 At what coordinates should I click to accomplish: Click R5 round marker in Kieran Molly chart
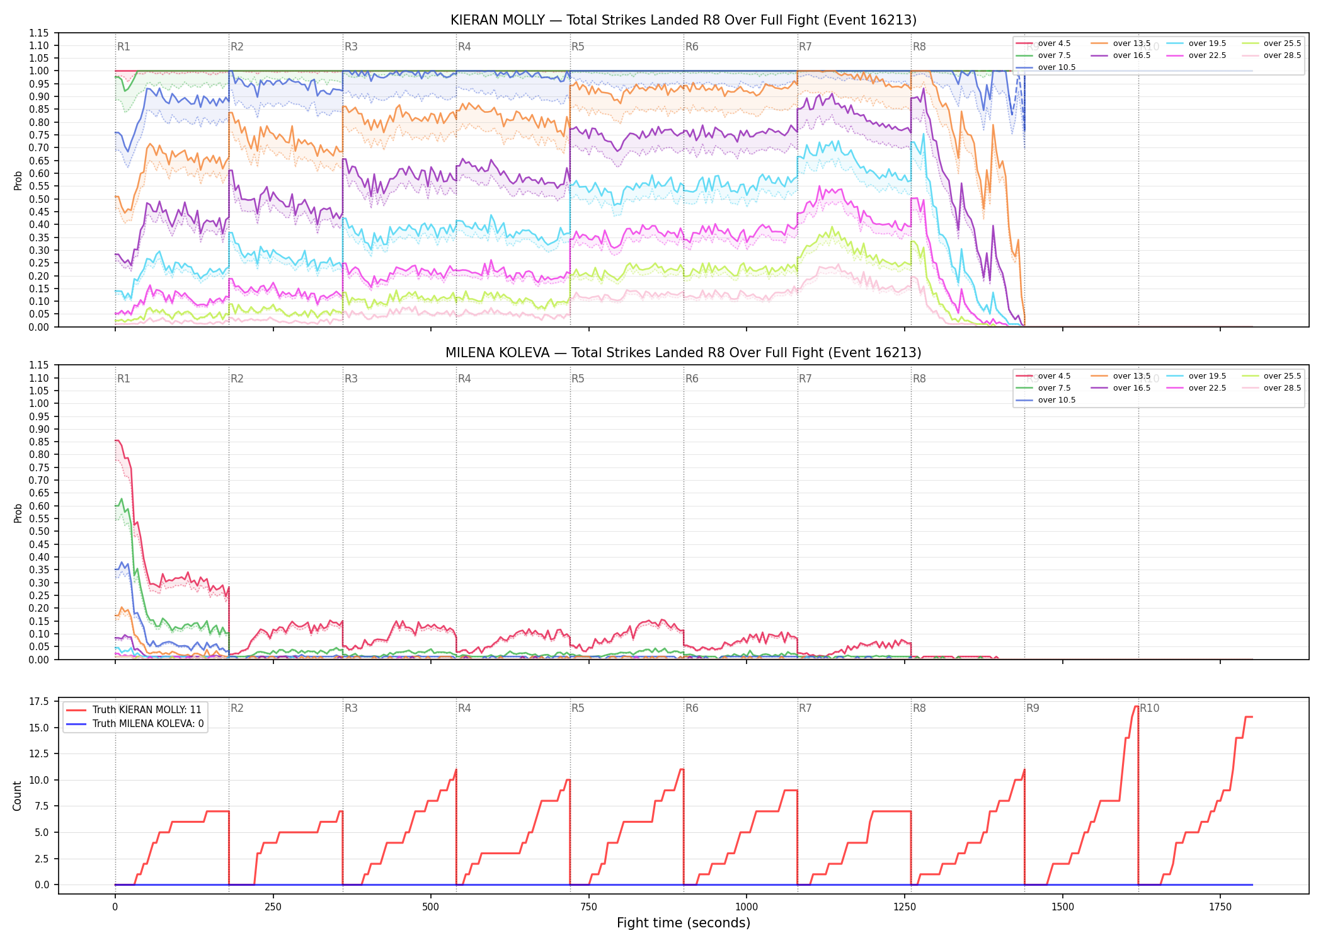pos(578,47)
